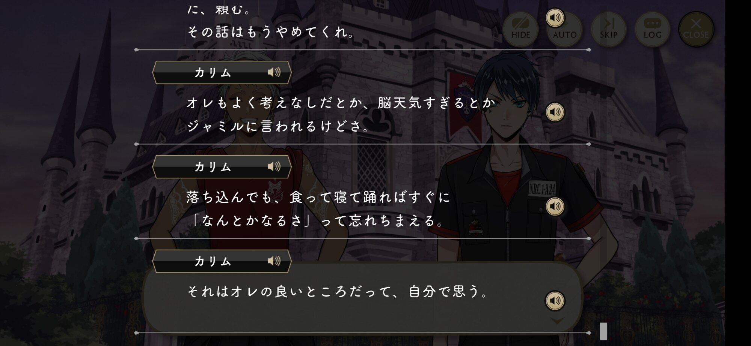Tap speaker icon on second カリム name plate
Screen dimensions: 751x346
pos(274,166)
